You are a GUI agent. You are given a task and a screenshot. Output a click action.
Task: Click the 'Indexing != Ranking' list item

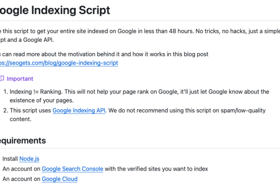[x=139, y=92]
